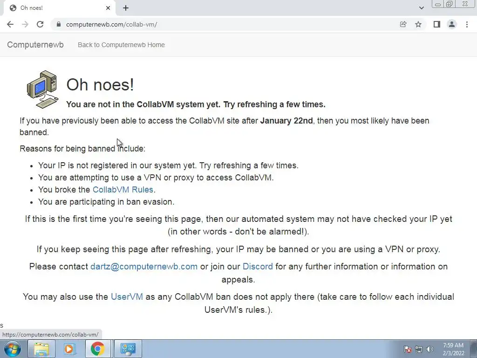Toggle the browser side panel

point(437,24)
